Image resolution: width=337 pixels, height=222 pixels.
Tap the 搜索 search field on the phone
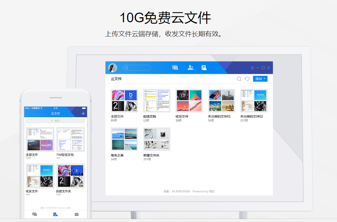click(x=55, y=121)
